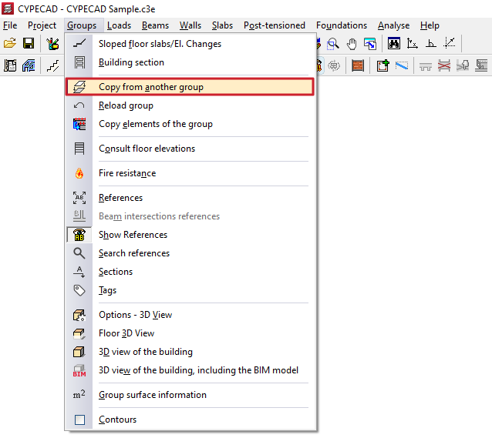
Task: Click the beam with red cross icon
Action: (x=444, y=65)
